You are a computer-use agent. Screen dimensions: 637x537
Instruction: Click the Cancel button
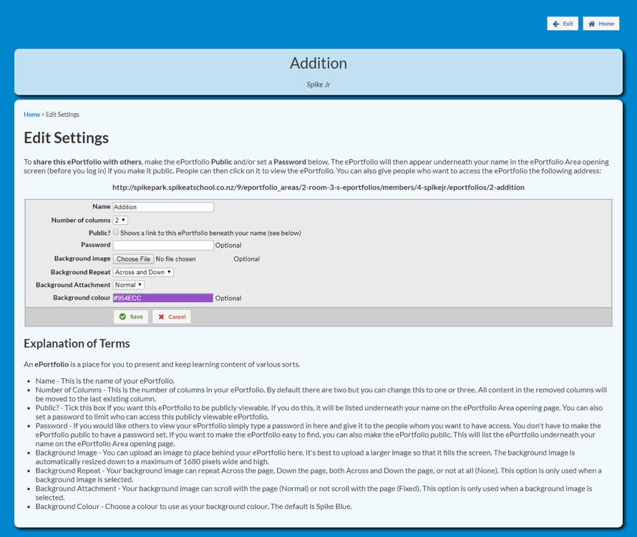(x=171, y=316)
